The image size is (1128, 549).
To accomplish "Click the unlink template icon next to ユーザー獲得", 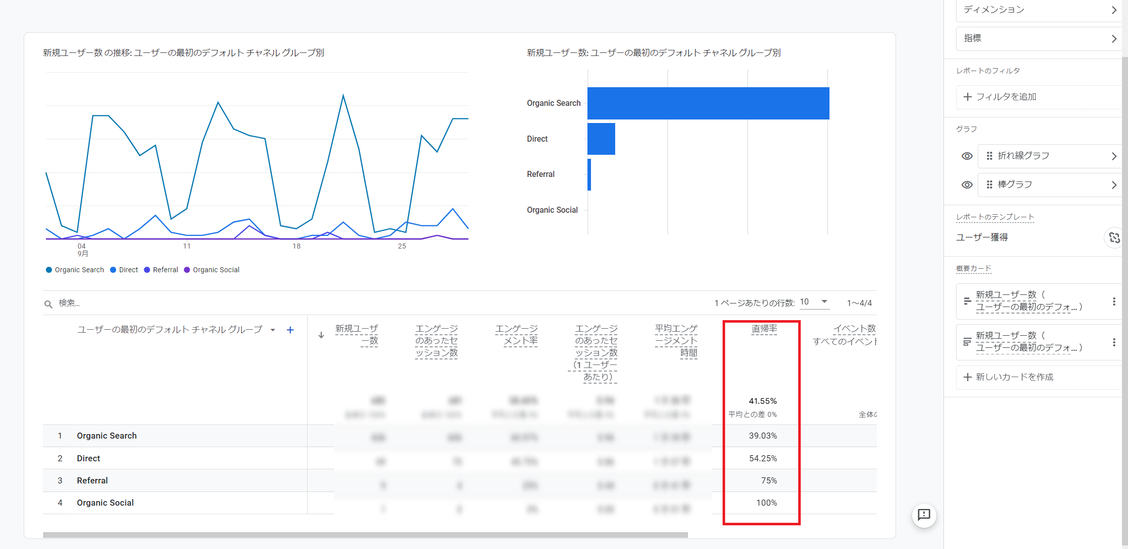I will point(1114,237).
